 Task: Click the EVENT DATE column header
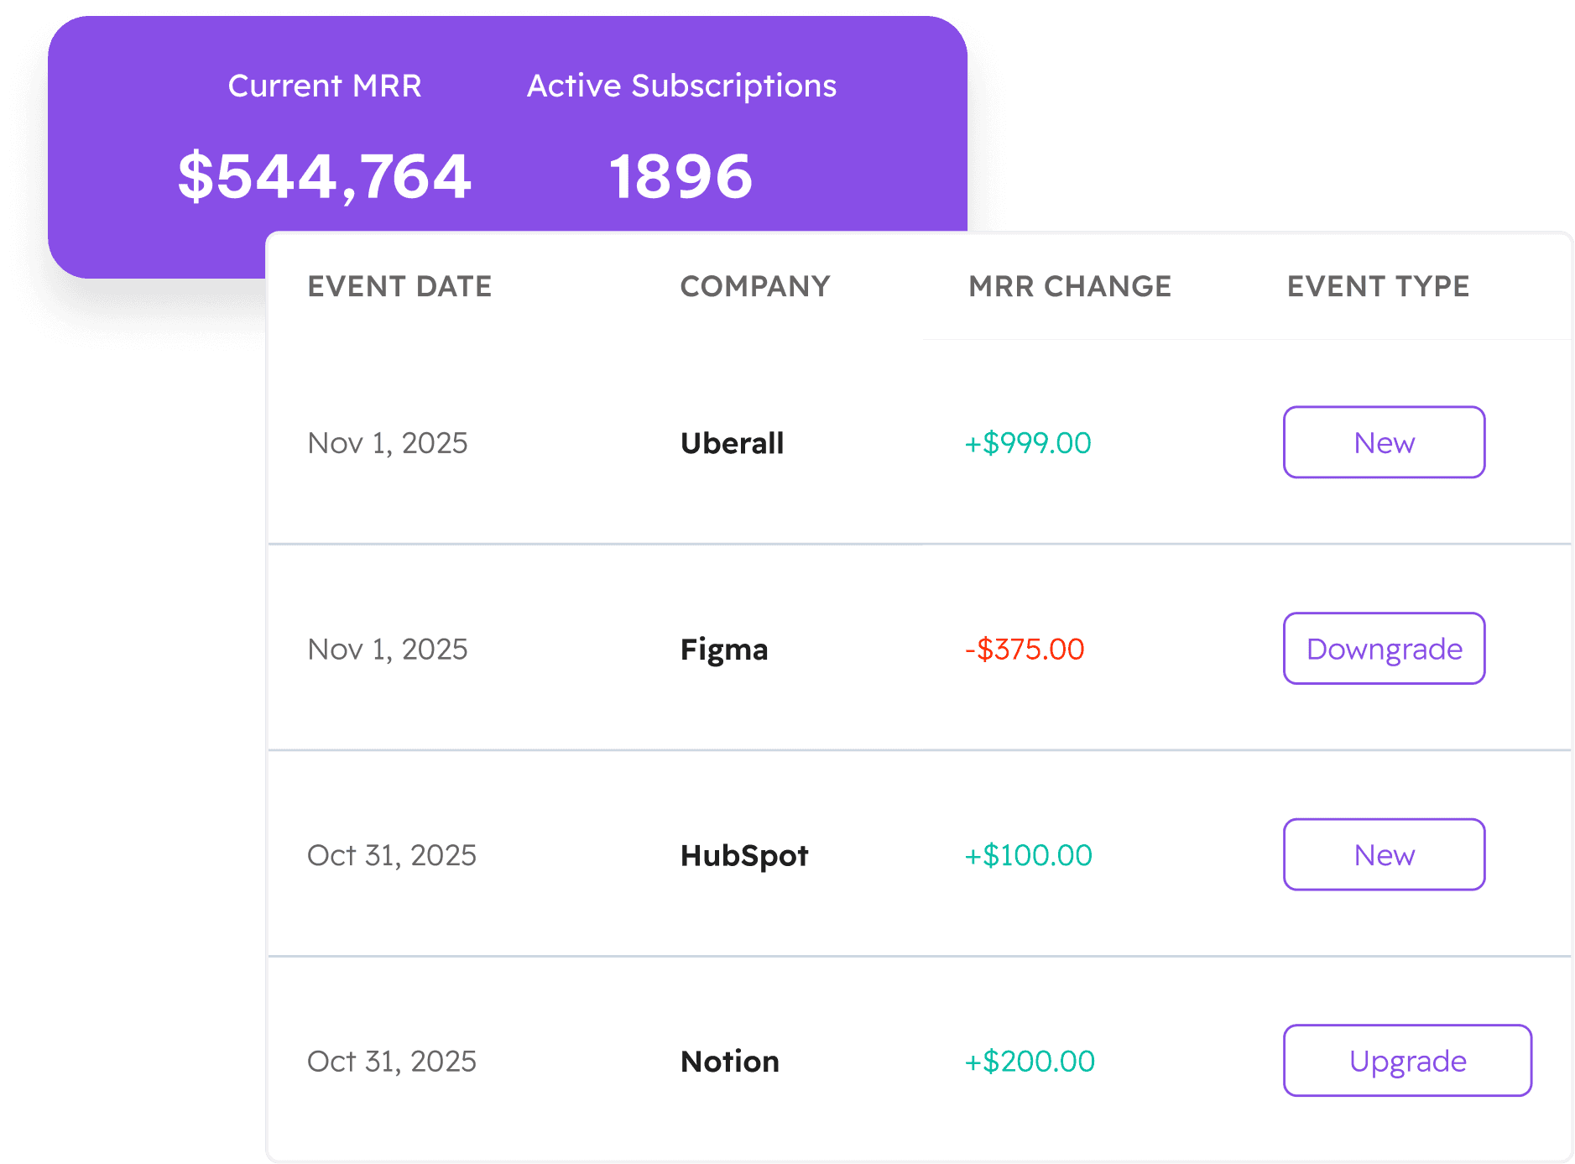point(399,286)
